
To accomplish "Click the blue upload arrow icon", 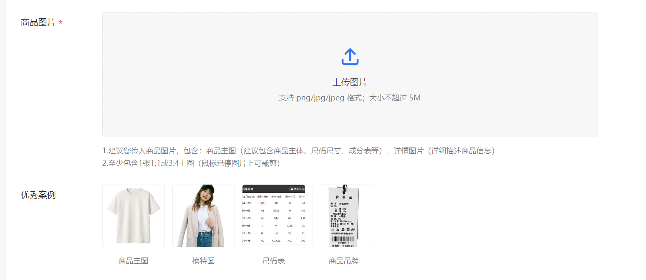I will coord(350,56).
